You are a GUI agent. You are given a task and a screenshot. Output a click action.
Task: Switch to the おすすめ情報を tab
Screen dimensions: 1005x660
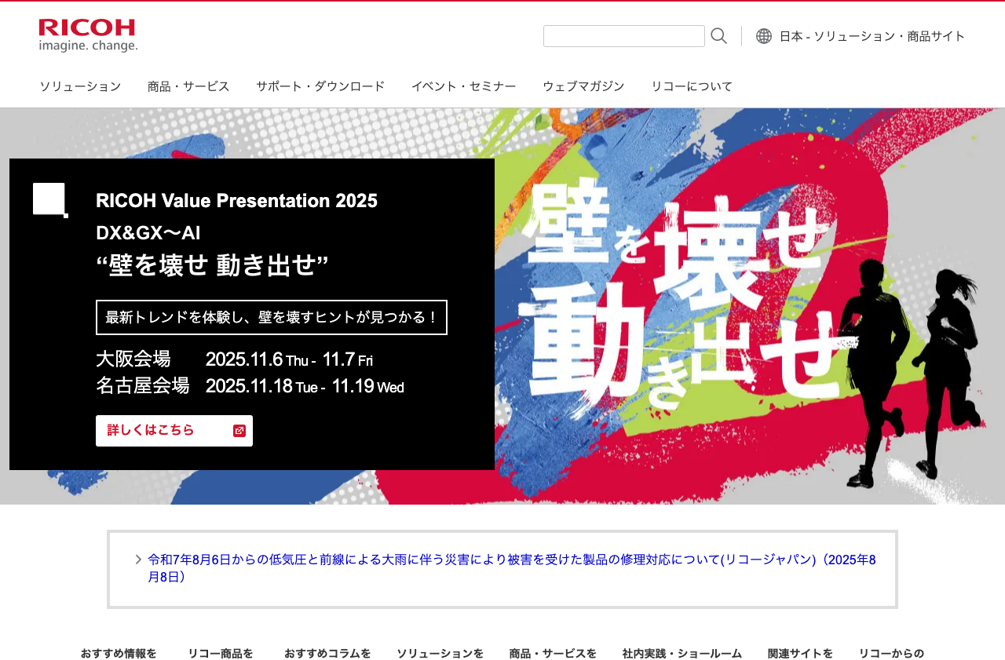pyautogui.click(x=119, y=653)
